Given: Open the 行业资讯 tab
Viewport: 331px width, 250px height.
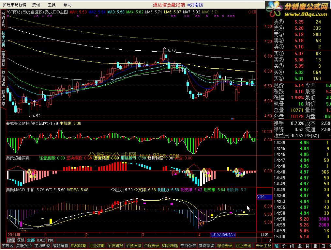Looking at the screenshot, I should pos(243,245).
